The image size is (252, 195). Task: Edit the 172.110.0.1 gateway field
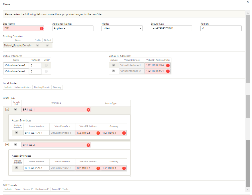tap(114, 133)
